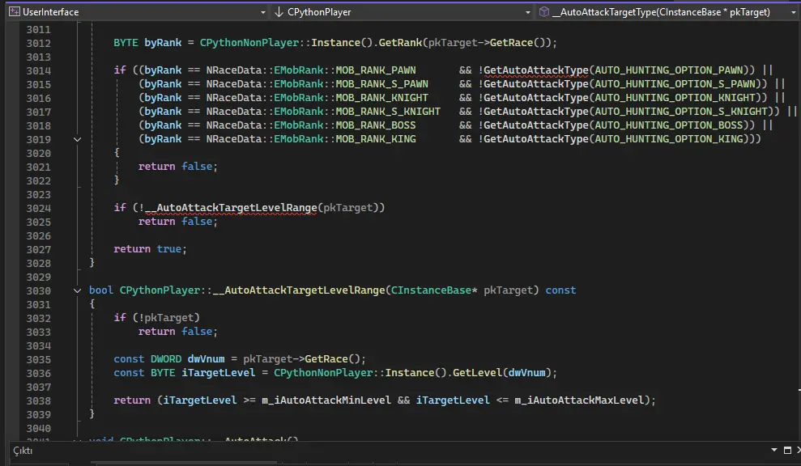Collapse the if-block fold chevron at line 3019
The height and width of the screenshot is (466, 801).
pos(77,139)
